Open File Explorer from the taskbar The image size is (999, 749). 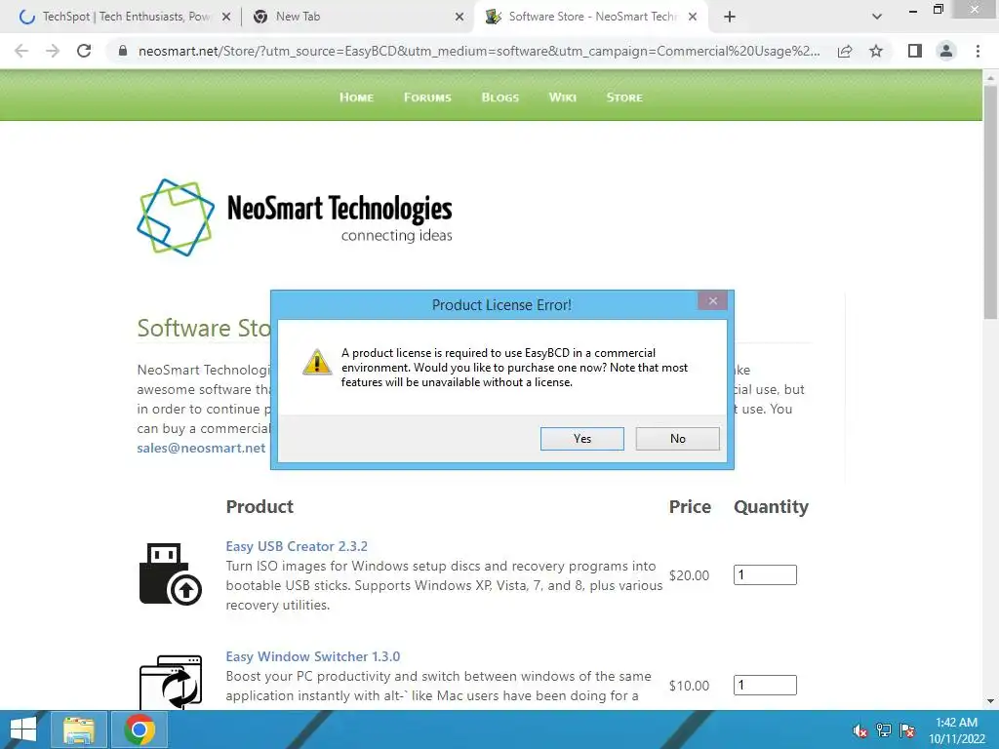79,729
